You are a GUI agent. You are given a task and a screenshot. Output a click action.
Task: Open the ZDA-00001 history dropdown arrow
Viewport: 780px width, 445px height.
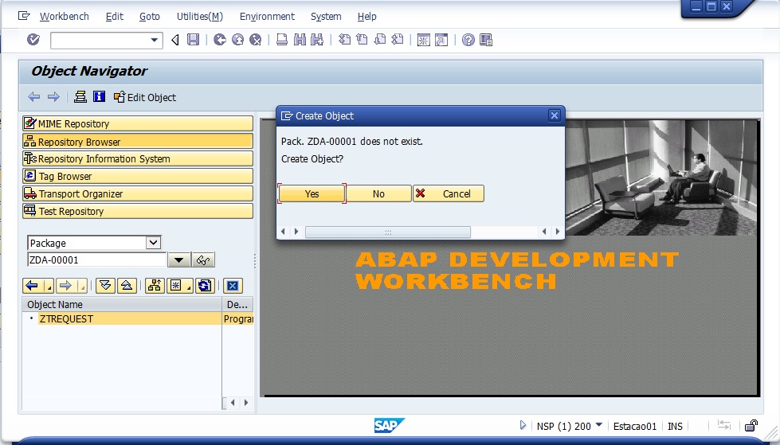pos(178,260)
